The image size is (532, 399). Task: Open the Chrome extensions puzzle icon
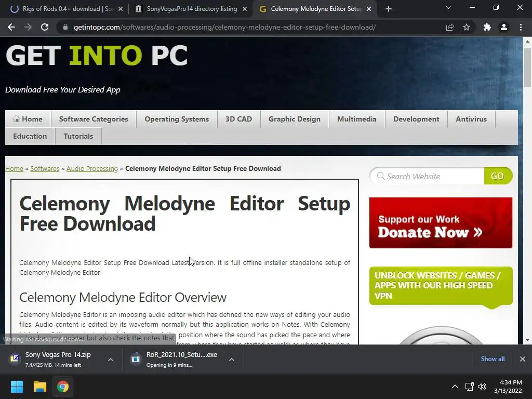(487, 27)
